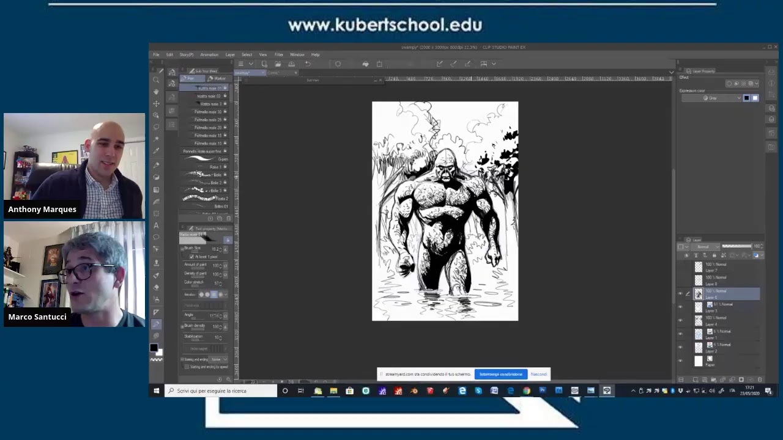Click the New layer folder icon
Screen dimensions: 783x440
click(713, 380)
